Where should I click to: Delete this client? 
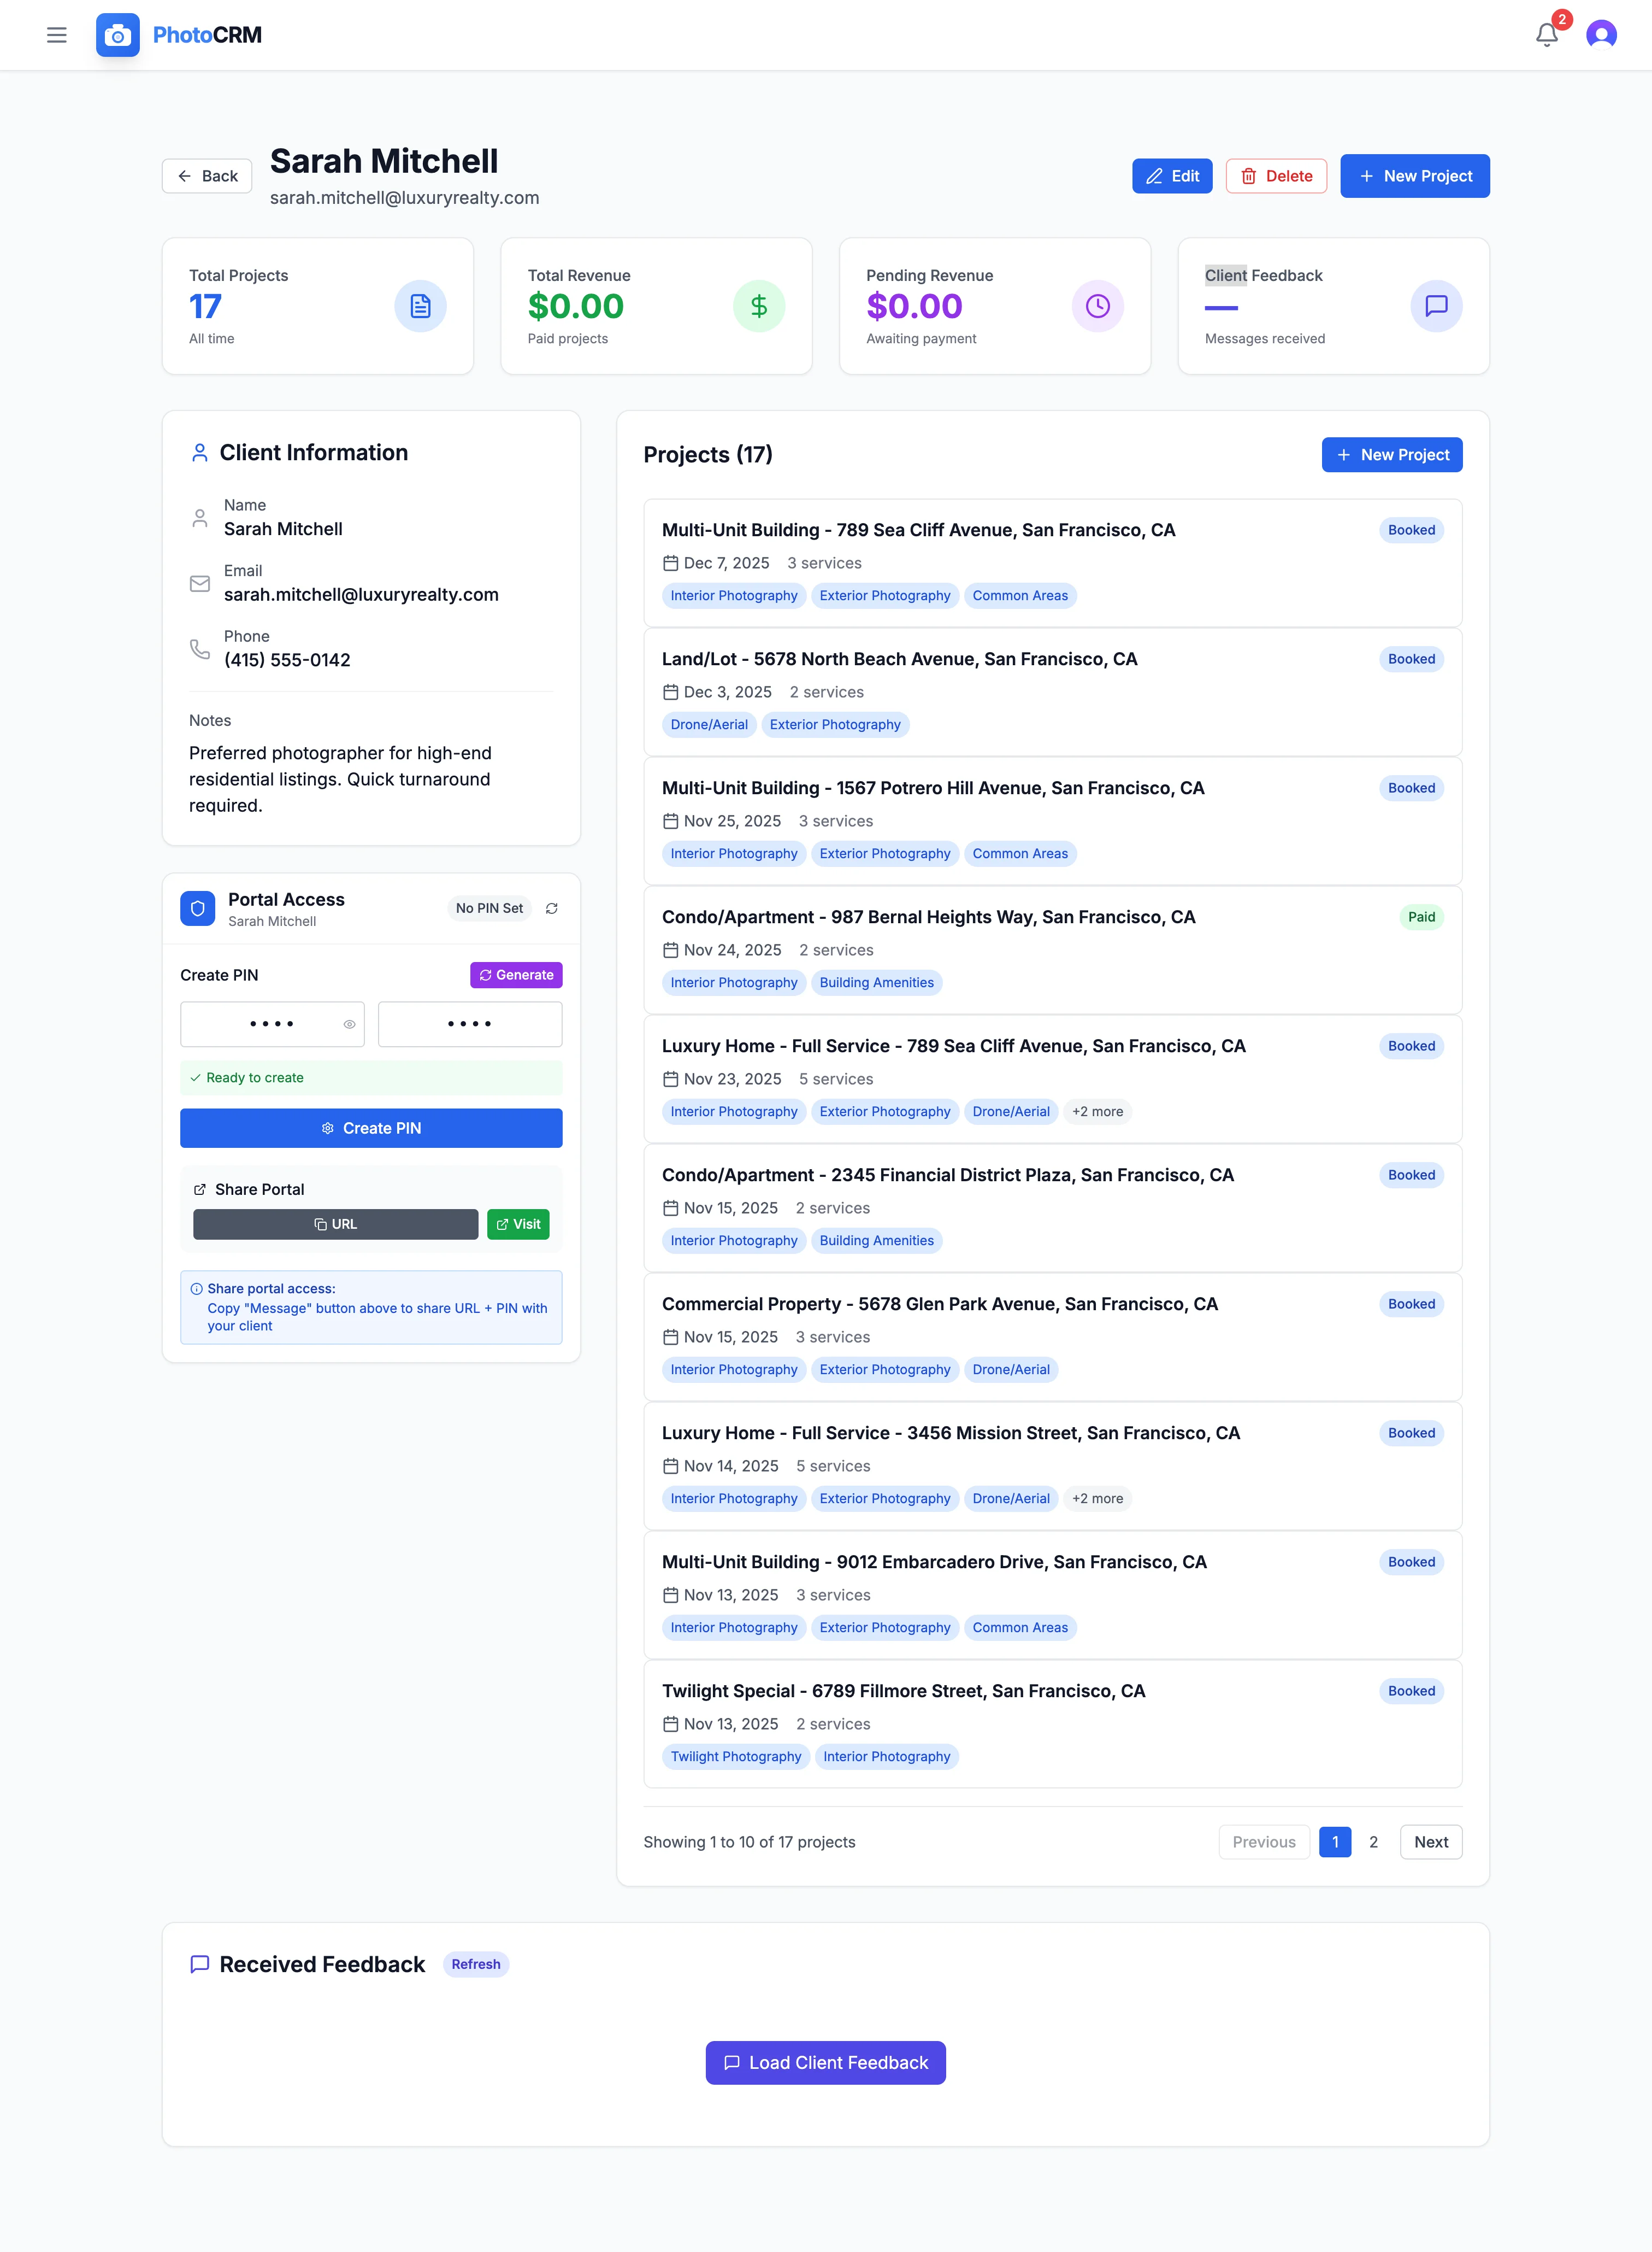pyautogui.click(x=1276, y=176)
